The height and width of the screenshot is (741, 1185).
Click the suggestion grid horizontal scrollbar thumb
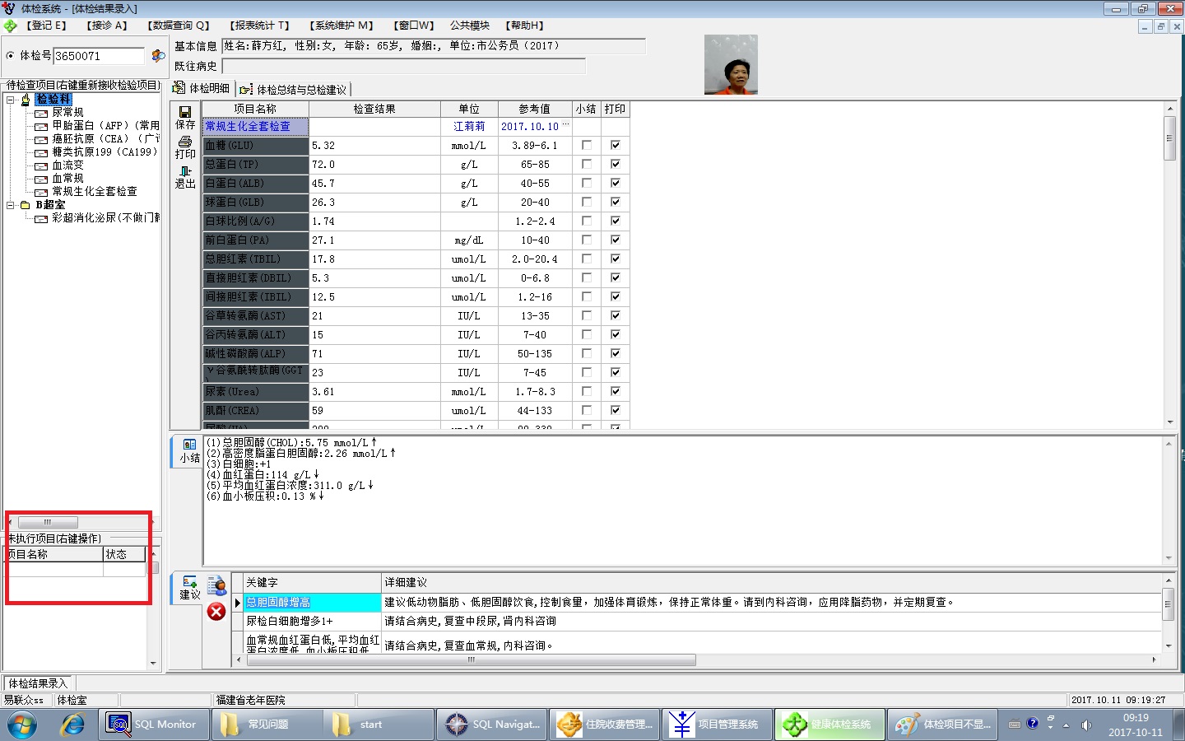[470, 659]
